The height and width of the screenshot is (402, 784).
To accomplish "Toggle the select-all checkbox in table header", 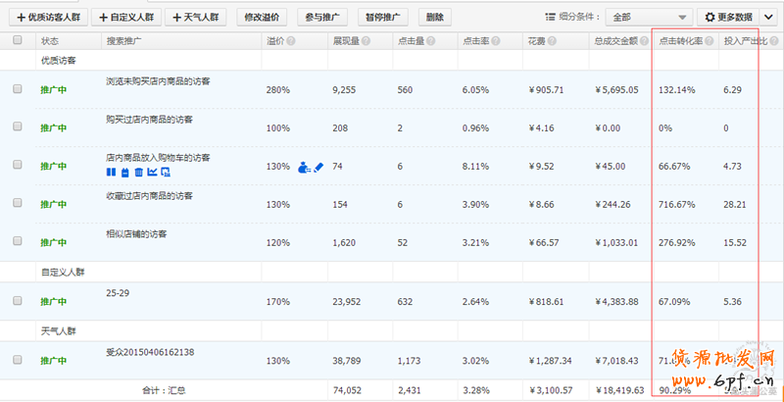I will [17, 41].
